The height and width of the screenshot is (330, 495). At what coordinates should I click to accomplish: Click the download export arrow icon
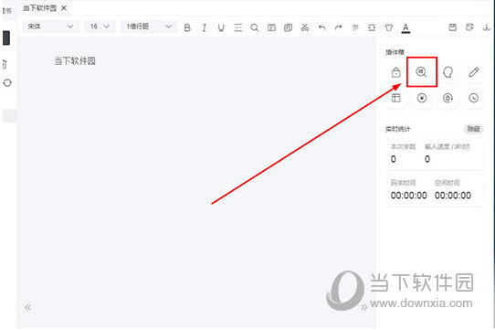[x=487, y=27]
